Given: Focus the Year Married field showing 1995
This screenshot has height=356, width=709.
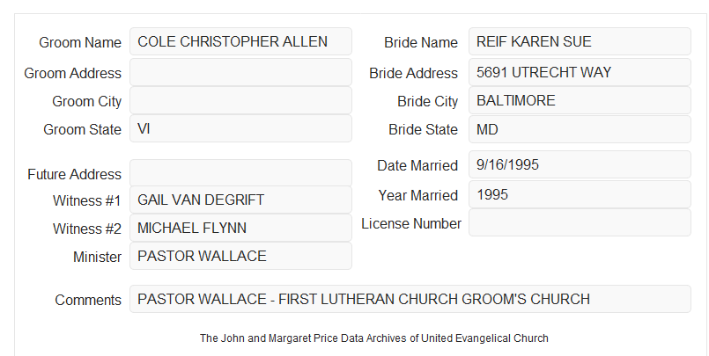Looking at the screenshot, I should pos(580,194).
